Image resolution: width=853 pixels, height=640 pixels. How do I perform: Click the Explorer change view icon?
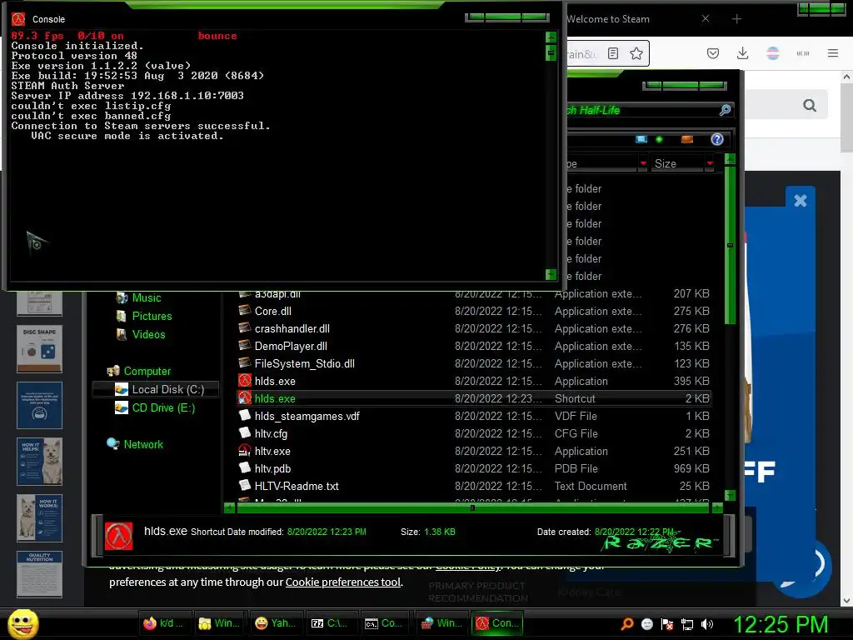click(x=641, y=139)
